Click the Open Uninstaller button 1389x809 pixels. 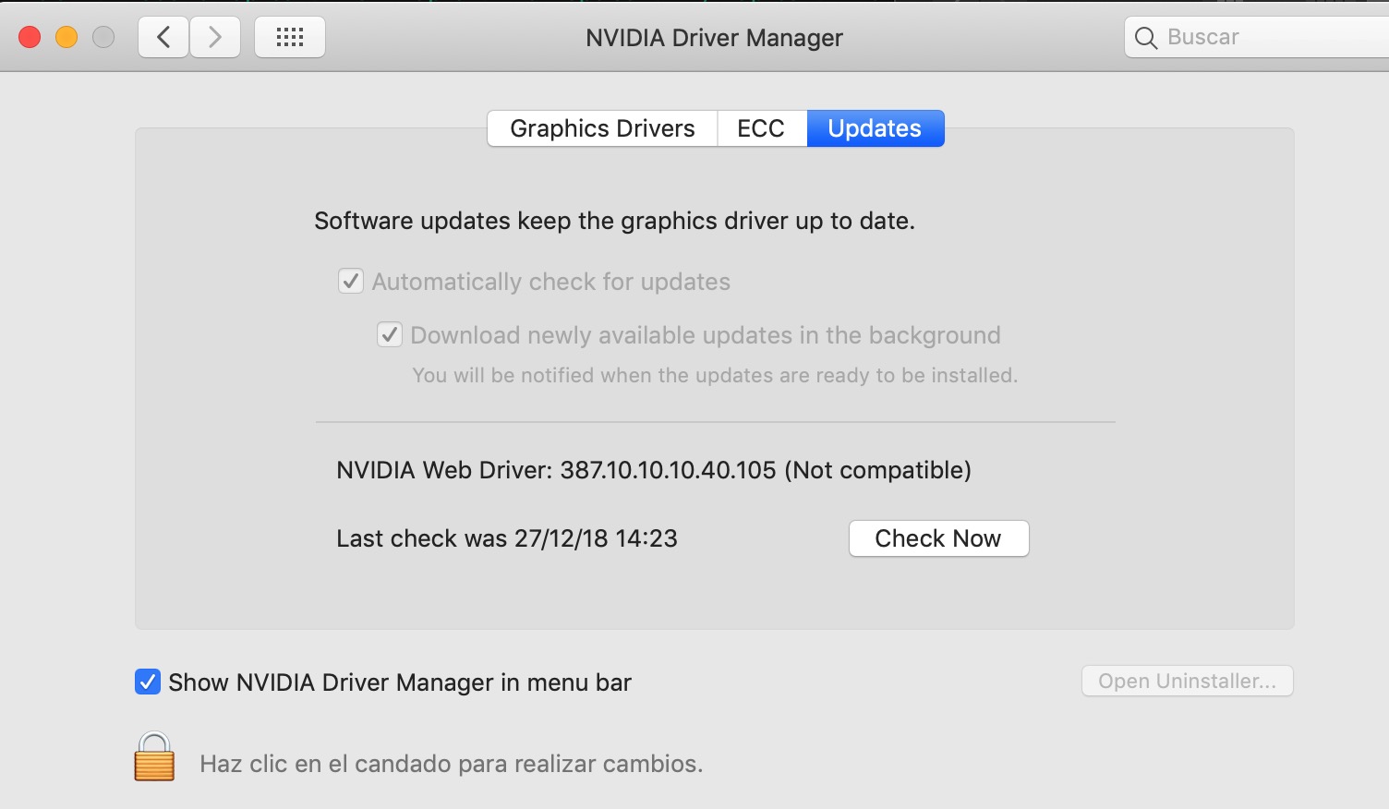1187,682
